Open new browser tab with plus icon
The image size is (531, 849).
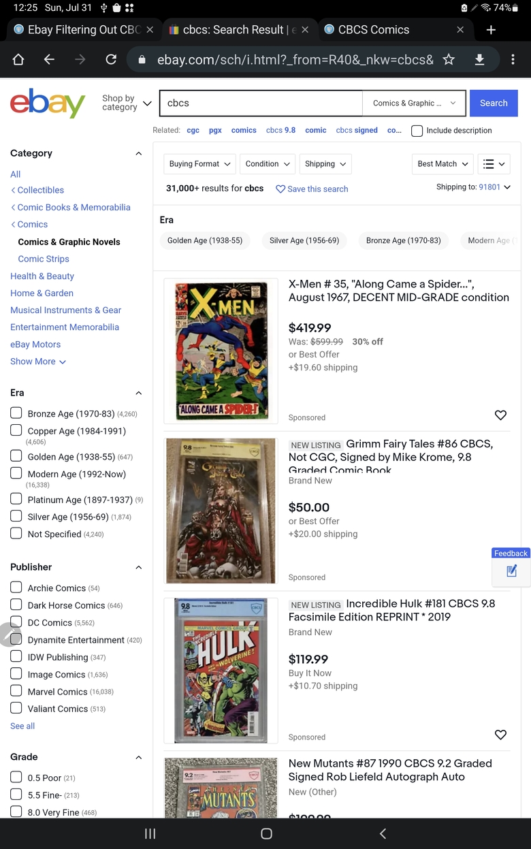pyautogui.click(x=491, y=30)
